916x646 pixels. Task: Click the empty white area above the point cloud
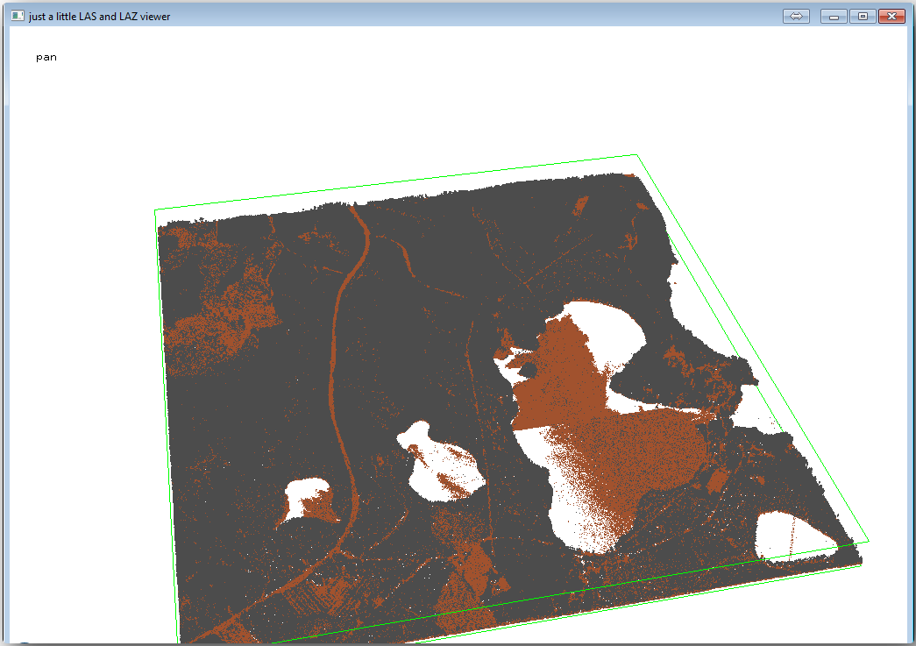[x=438, y=105]
